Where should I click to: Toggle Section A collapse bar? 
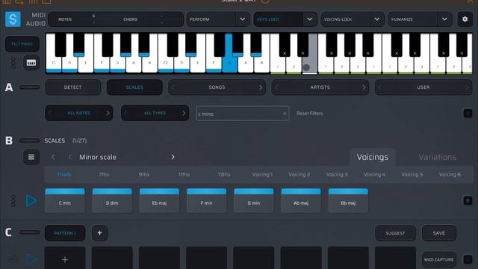tap(29, 87)
